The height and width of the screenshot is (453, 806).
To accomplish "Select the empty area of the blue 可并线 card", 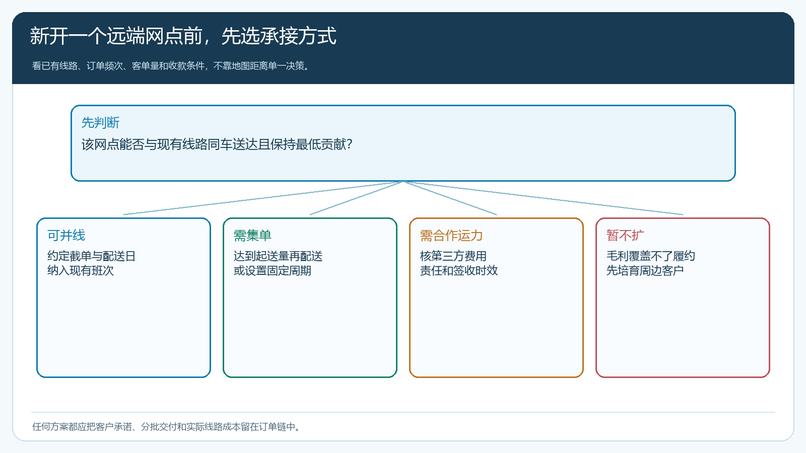I will (x=123, y=327).
